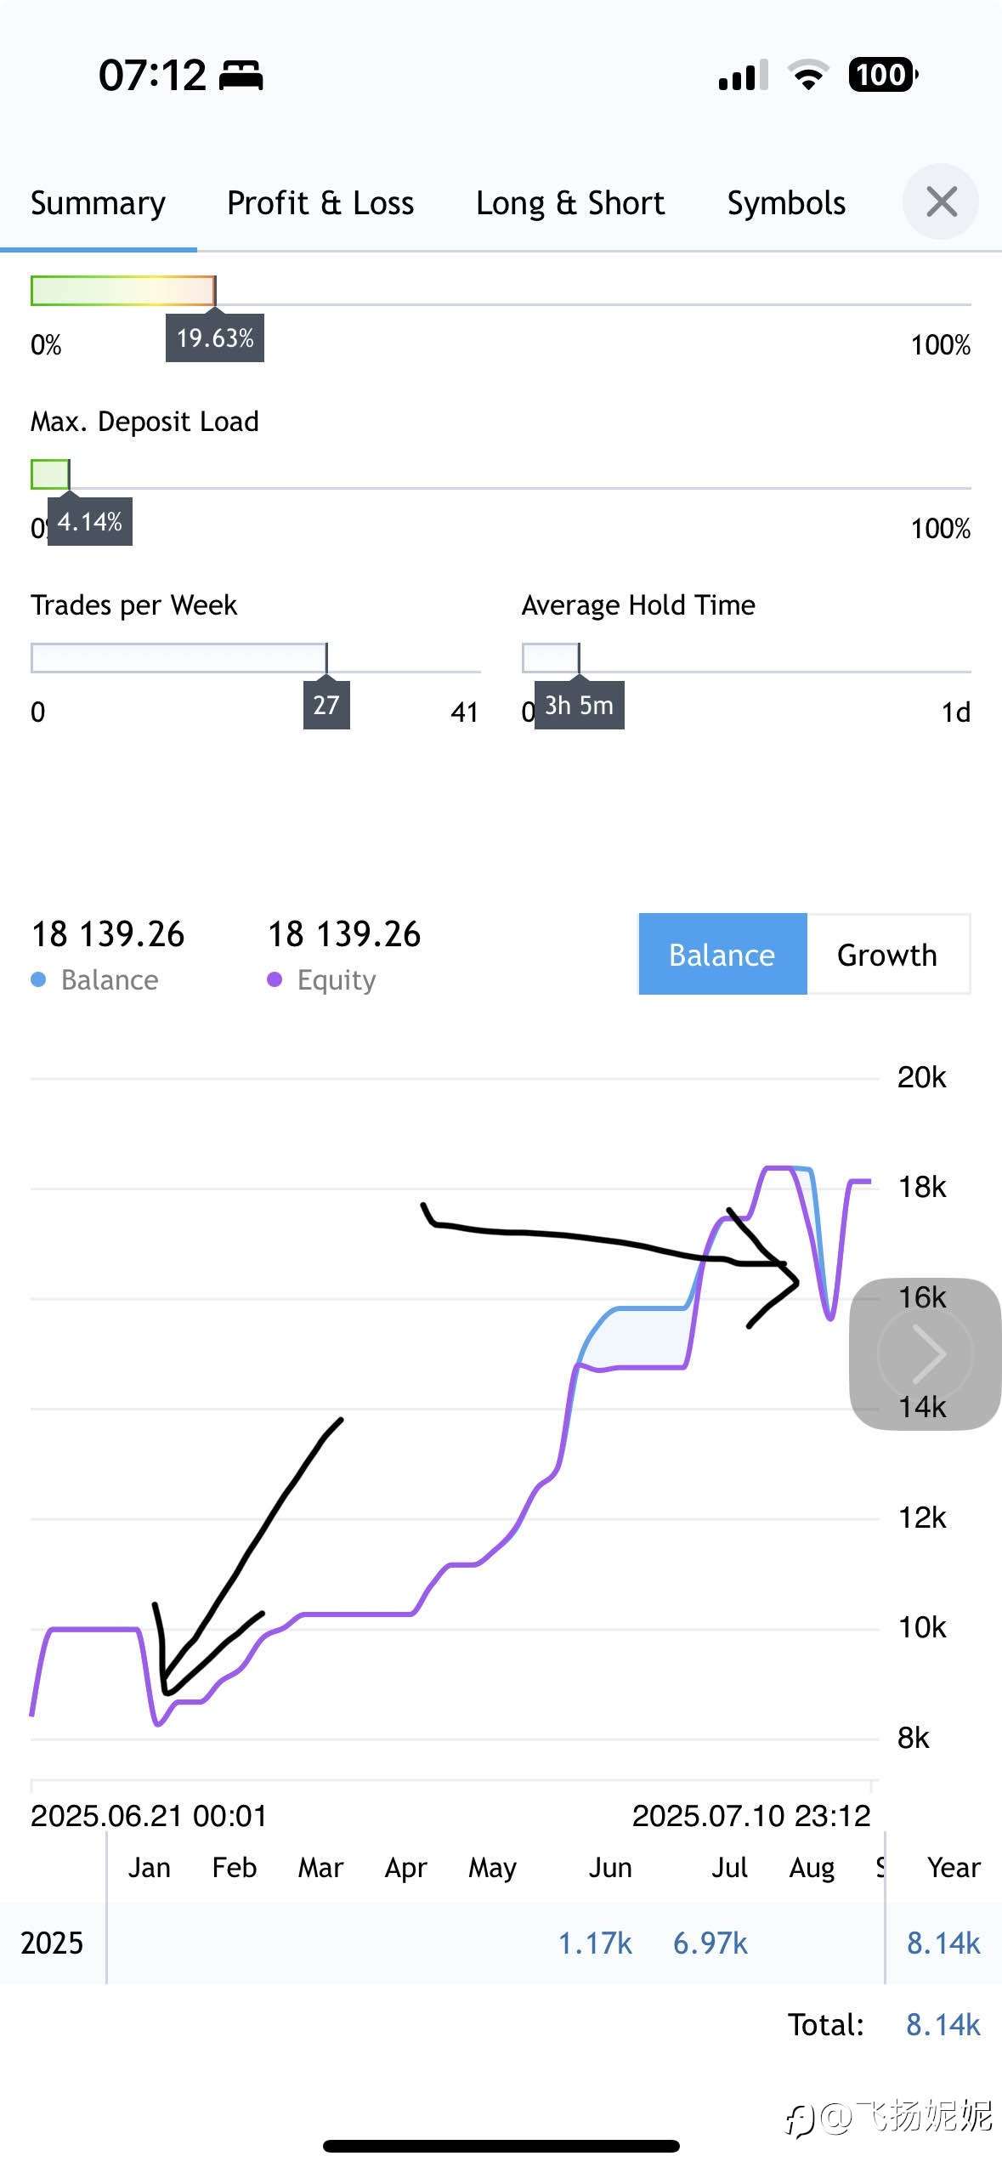1002x2173 pixels.
Task: Go to Long & Short tab
Action: point(570,204)
